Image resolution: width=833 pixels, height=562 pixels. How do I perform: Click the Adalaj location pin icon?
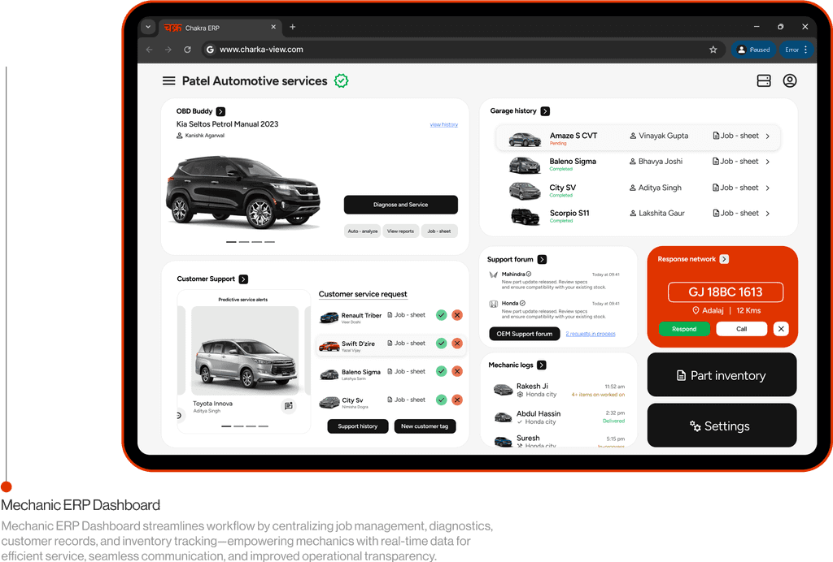[696, 311]
